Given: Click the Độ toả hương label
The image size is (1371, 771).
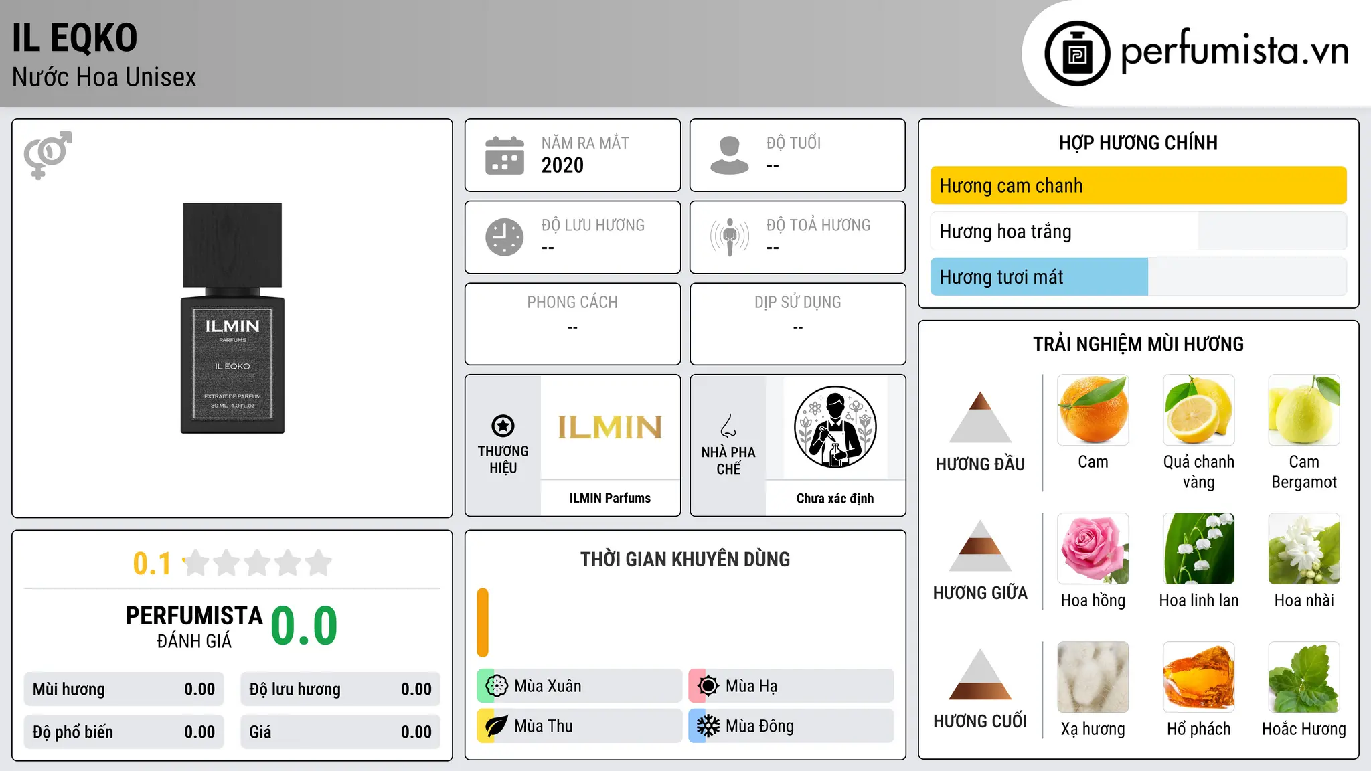Looking at the screenshot, I should click(818, 225).
